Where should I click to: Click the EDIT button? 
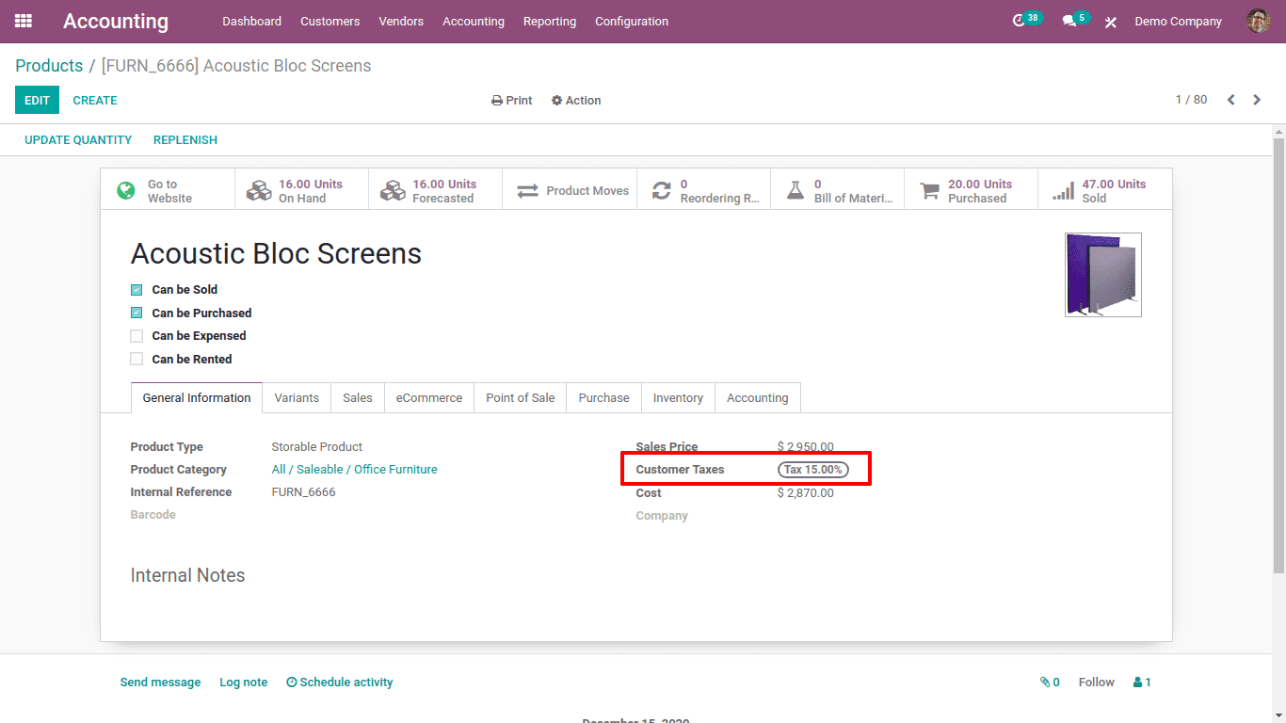[37, 100]
